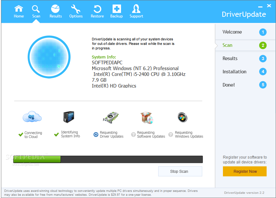Click the 7.9 GB memory value
276x198 pixels.
click(99, 80)
